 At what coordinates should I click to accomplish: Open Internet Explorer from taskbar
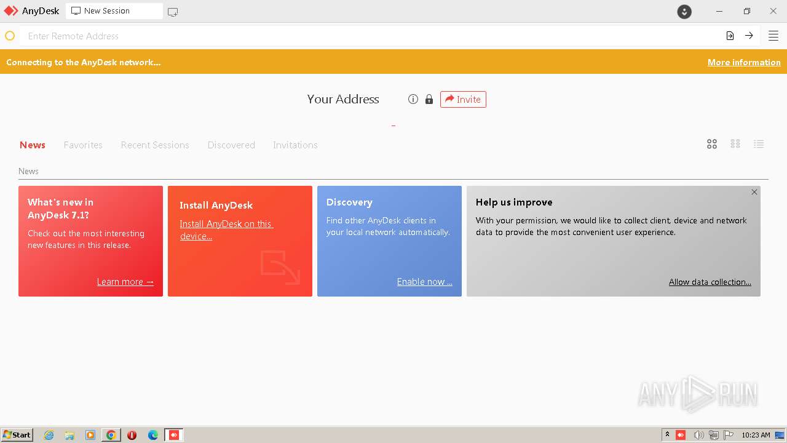tap(49, 435)
